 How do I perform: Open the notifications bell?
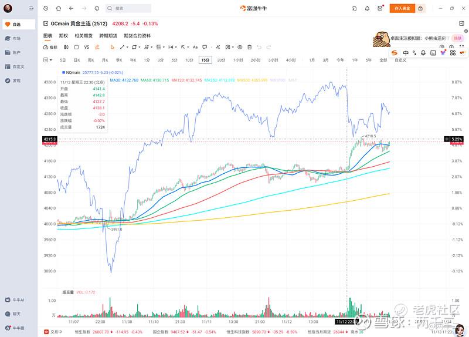(x=368, y=8)
